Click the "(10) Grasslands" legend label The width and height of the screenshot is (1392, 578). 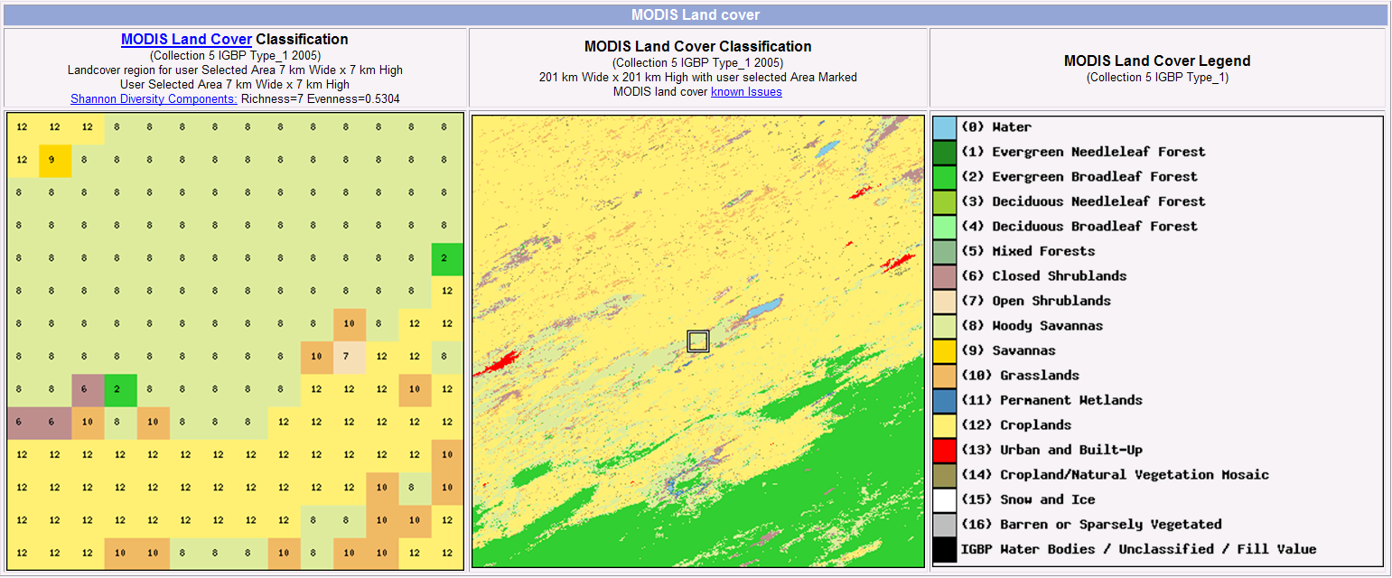(x=1020, y=376)
